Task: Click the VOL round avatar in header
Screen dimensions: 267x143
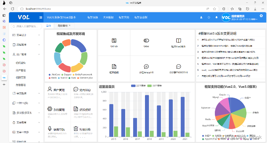Action: coord(226,17)
